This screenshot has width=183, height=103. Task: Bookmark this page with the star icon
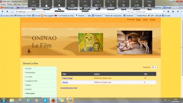coord(123,11)
